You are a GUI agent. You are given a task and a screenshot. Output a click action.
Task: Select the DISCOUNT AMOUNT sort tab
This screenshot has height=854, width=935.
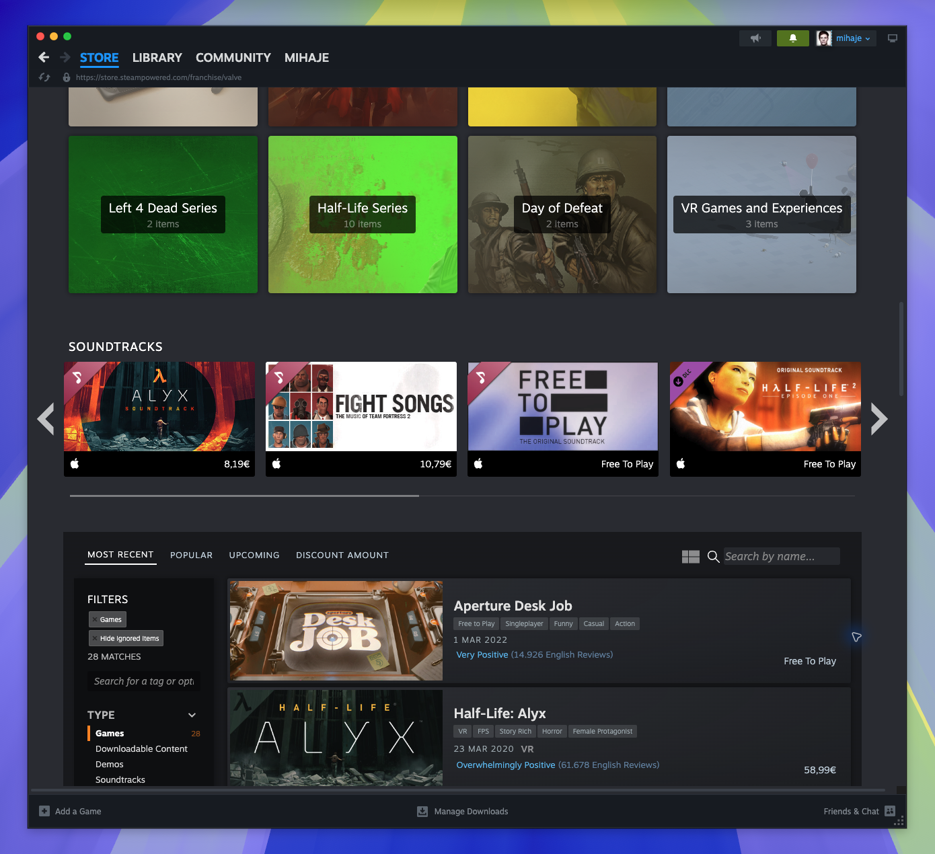(342, 555)
